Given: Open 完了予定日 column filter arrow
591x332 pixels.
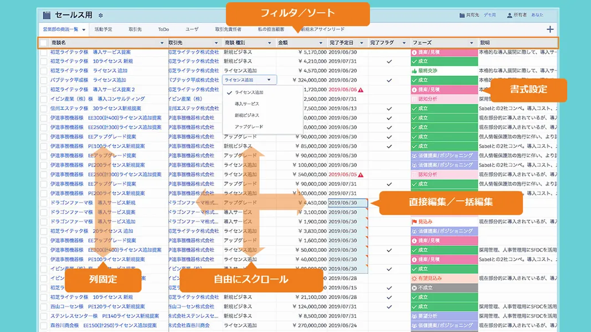Looking at the screenshot, I should (362, 43).
